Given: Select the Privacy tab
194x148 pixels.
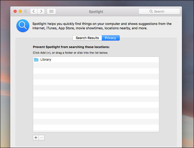Looking at the screenshot, I should 111,38.
